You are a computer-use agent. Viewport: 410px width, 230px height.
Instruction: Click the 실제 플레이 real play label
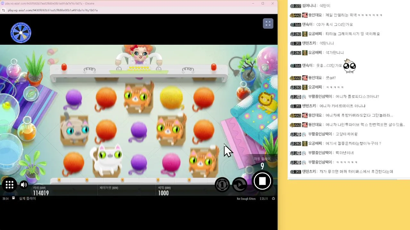point(27,199)
